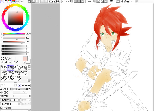Flip the canvas view horizontally icon
The image size is (154, 111).
point(118,1)
